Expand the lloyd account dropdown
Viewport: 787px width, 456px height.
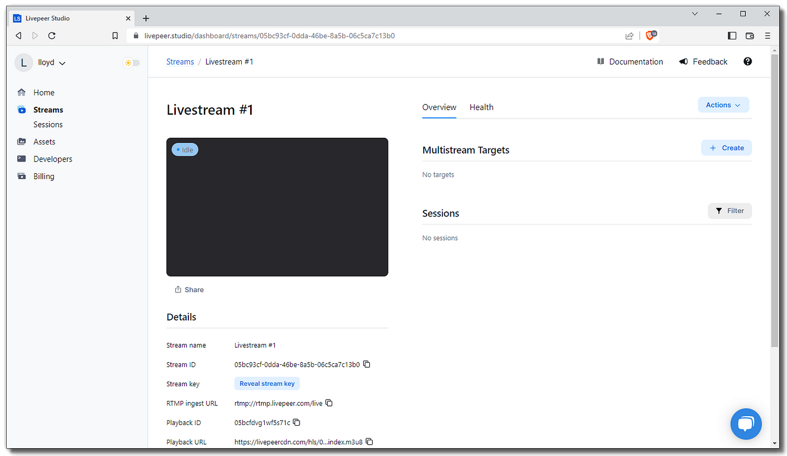(x=52, y=62)
